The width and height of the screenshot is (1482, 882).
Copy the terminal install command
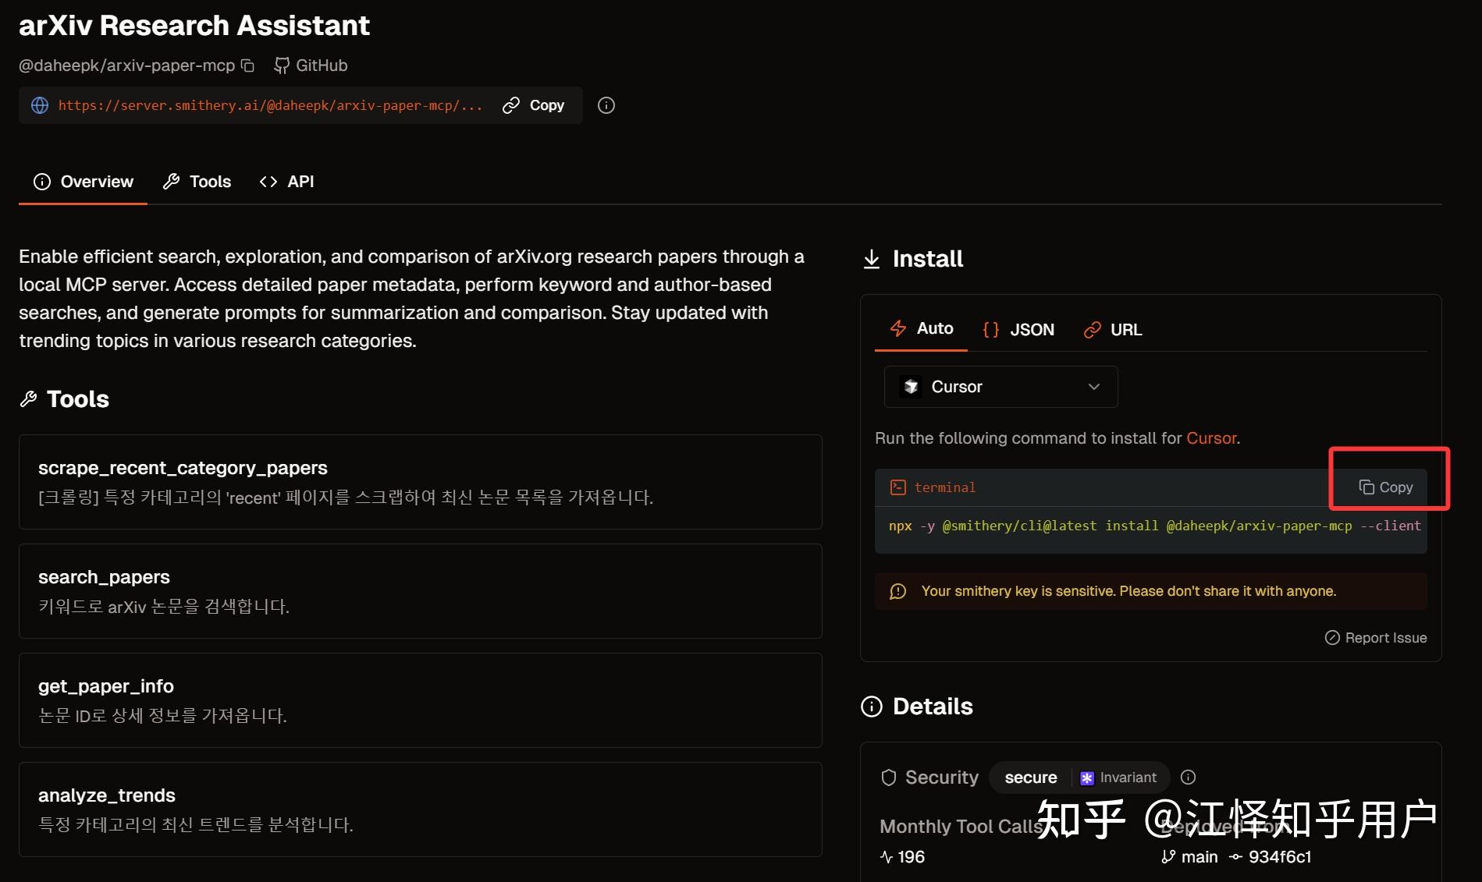[x=1386, y=487]
